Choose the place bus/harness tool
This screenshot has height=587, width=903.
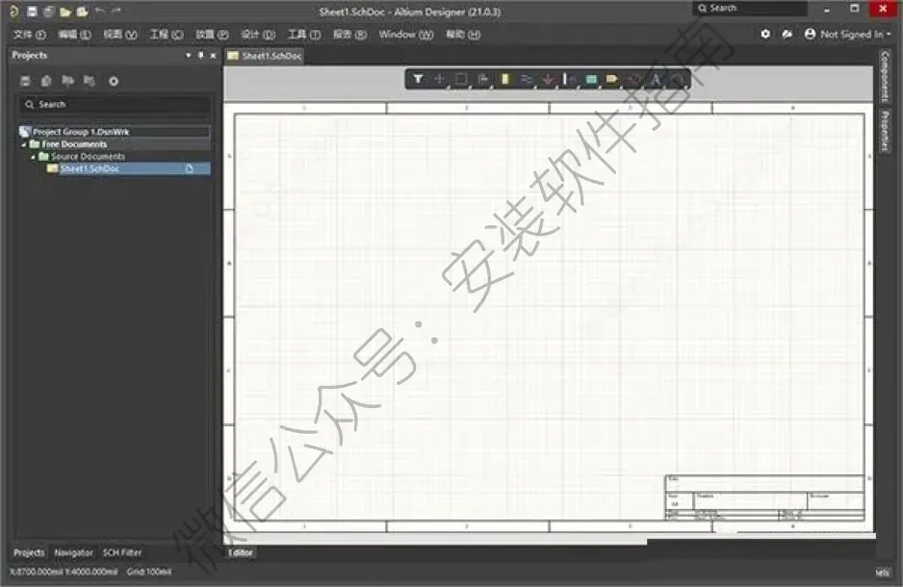pos(568,79)
